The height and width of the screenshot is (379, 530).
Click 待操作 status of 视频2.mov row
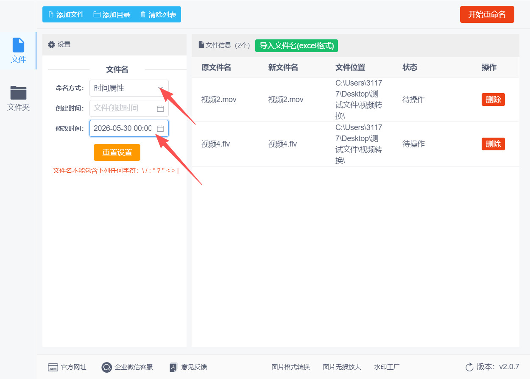click(413, 100)
